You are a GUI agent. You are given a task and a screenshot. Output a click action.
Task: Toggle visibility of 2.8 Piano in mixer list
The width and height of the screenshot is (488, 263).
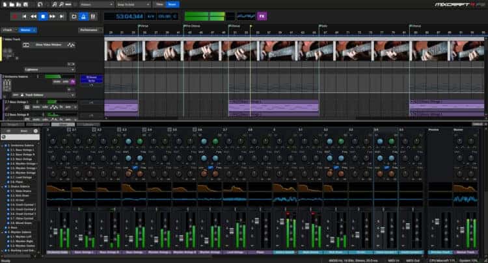[8, 182]
